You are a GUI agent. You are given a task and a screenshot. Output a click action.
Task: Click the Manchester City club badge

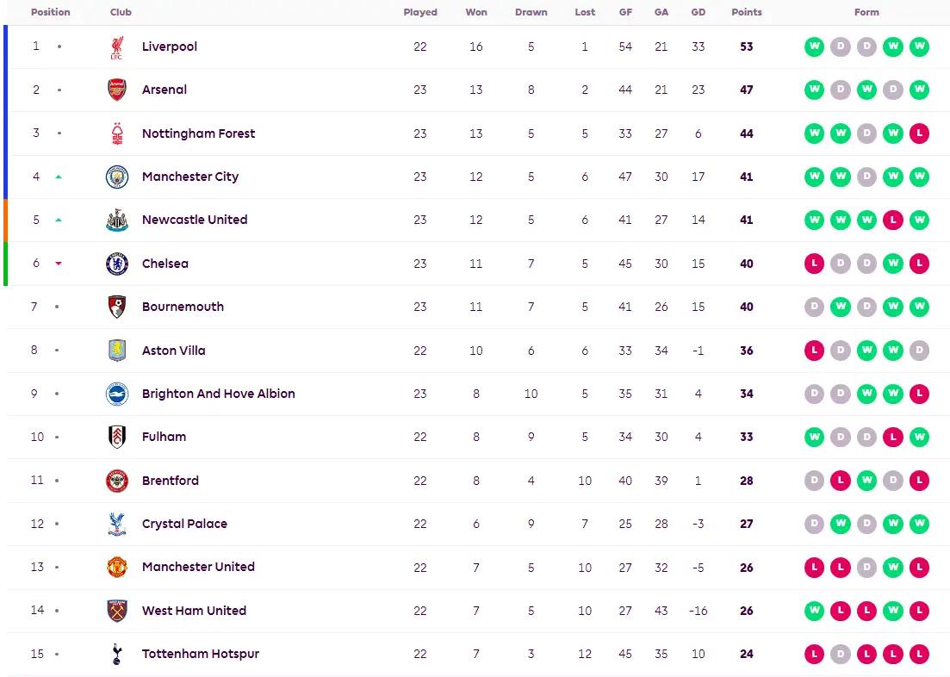pos(117,177)
